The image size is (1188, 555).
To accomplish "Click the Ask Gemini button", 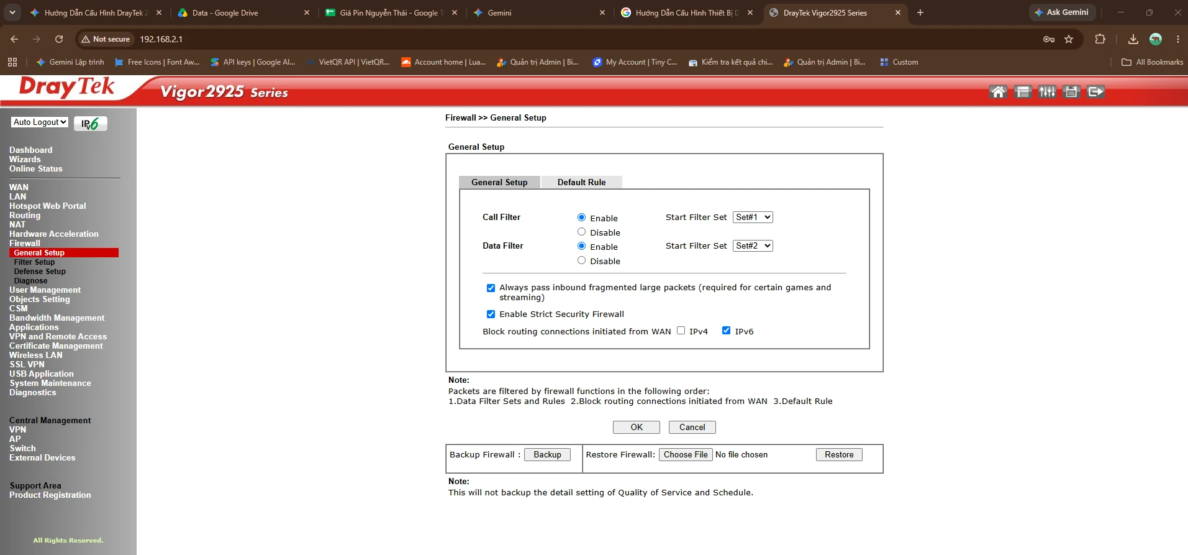I will point(1062,12).
